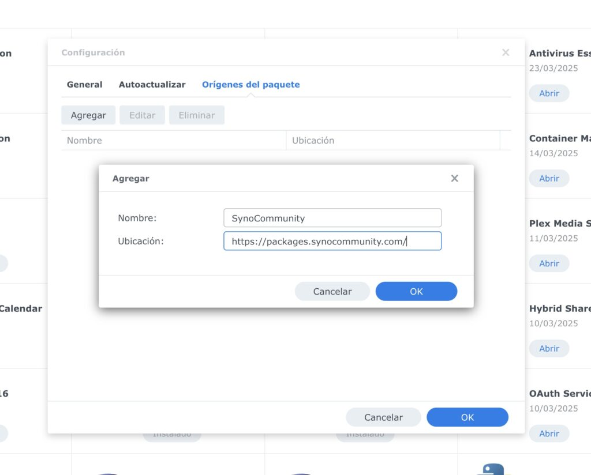This screenshot has width=591, height=475.
Task: Close the Configuración window with X
Action: [506, 52]
